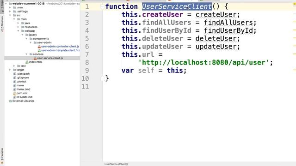Select the java folder in tree
This screenshot has width=296, height=166.
point(27,23)
